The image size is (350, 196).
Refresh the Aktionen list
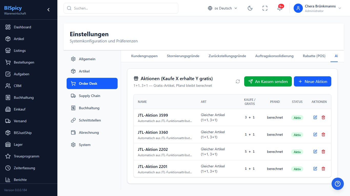[238, 81]
